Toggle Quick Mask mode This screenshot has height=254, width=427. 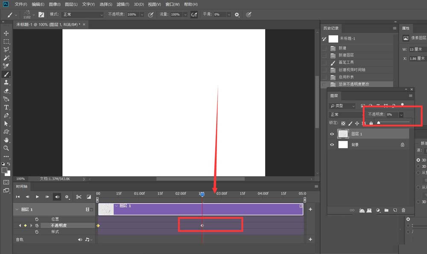coord(6,182)
